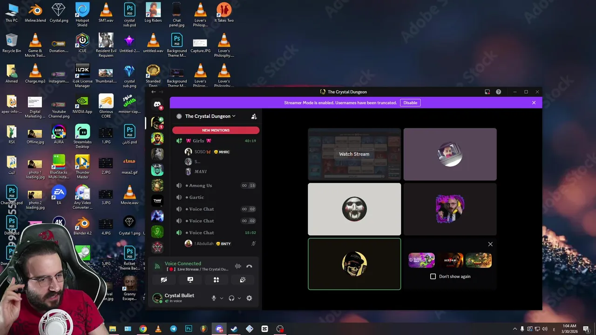
Task: Select the Blender 4.2 desktop icon
Action: (x=82, y=226)
